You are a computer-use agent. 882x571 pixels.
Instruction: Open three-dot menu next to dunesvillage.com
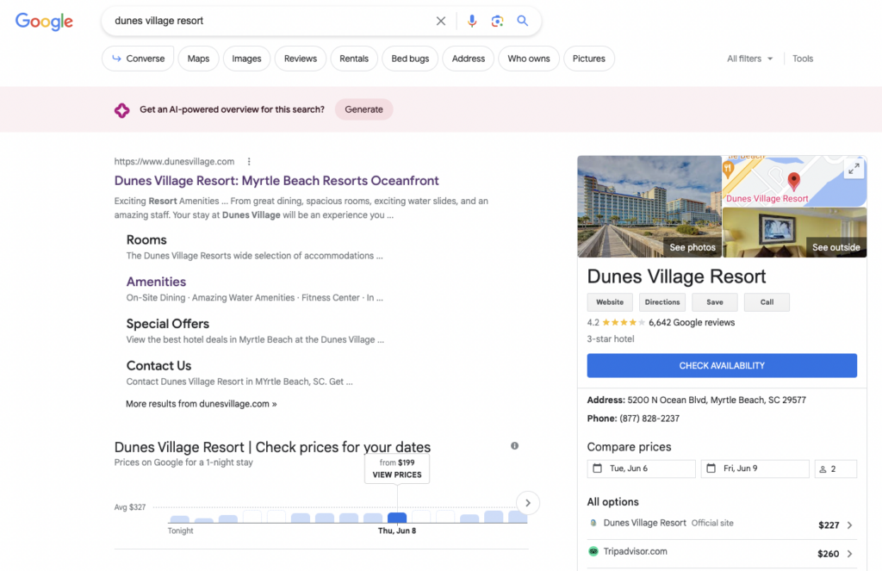point(249,161)
